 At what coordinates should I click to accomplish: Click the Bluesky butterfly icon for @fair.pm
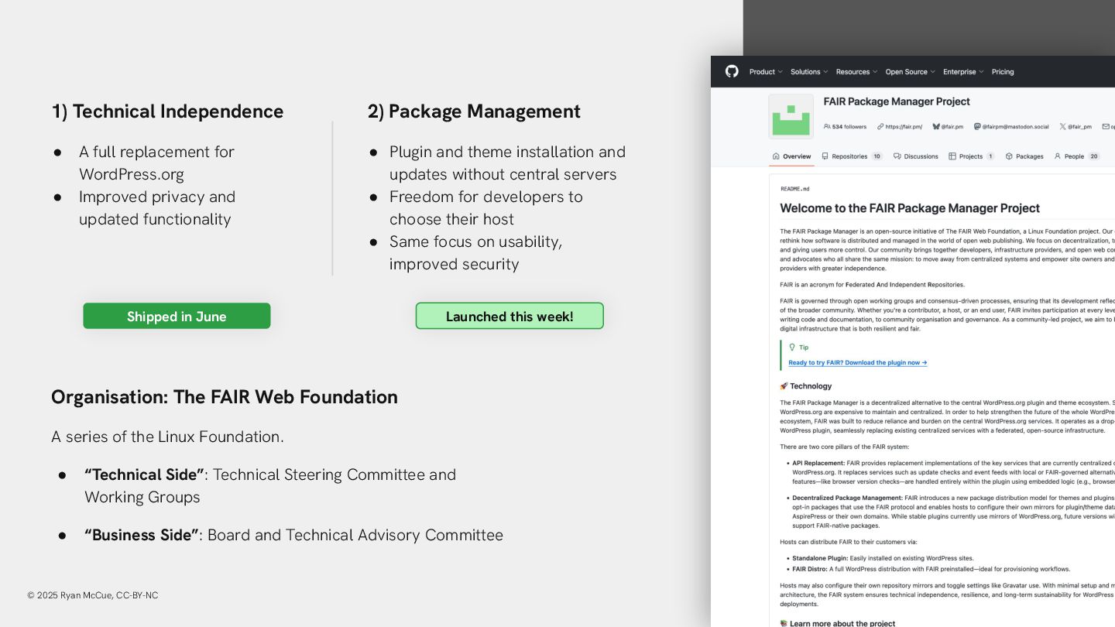click(936, 126)
